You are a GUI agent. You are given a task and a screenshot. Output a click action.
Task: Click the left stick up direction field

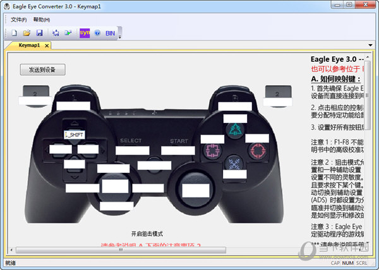coord(113,168)
